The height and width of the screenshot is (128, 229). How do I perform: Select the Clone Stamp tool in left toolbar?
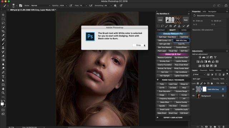pos(3,48)
